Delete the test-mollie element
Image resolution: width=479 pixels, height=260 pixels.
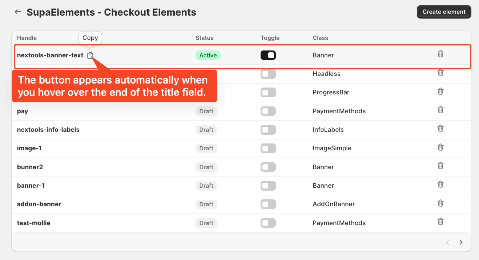click(440, 222)
